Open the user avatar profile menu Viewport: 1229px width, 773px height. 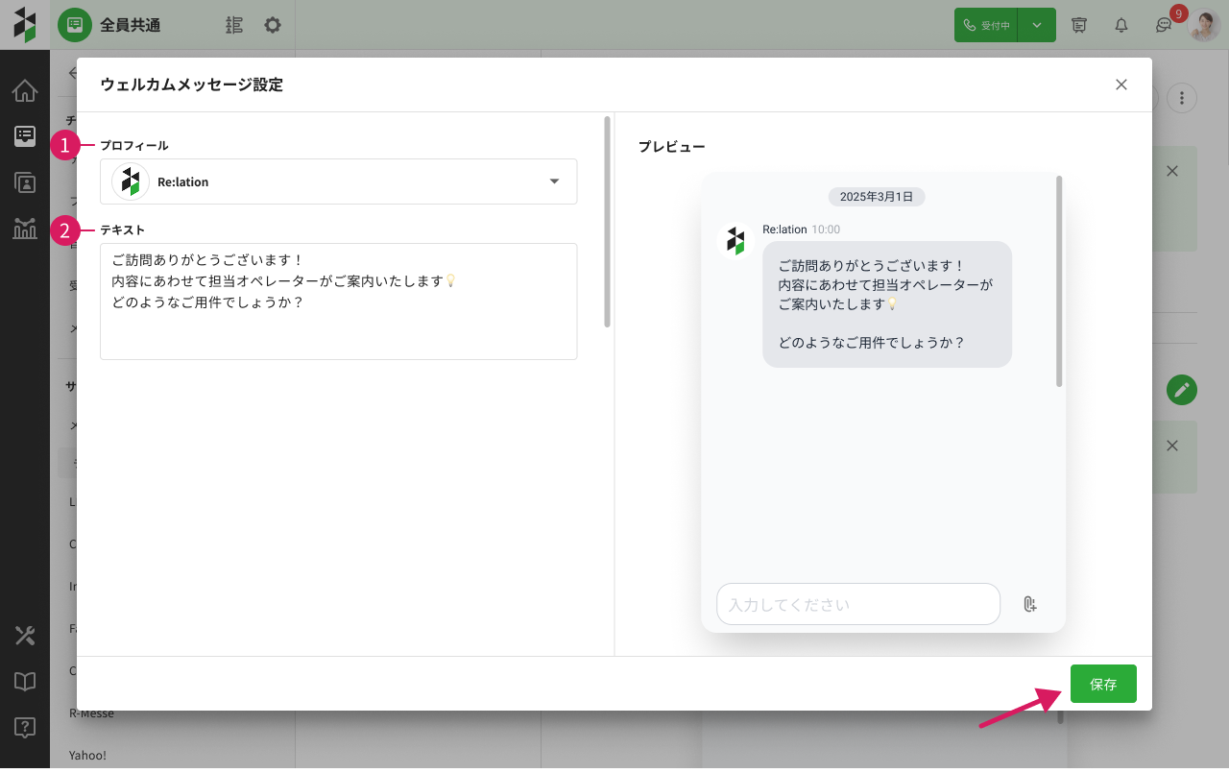tap(1204, 25)
